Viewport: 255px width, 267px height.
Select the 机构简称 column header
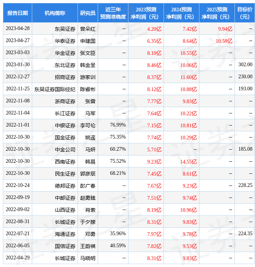pos(55,13)
